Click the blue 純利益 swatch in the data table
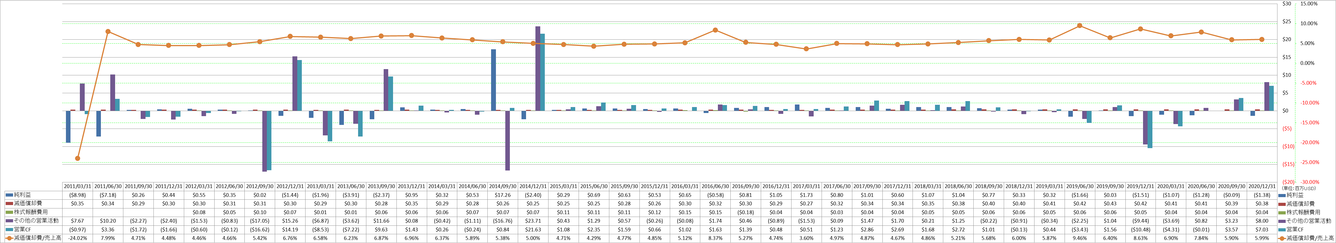 pyautogui.click(x=9, y=195)
